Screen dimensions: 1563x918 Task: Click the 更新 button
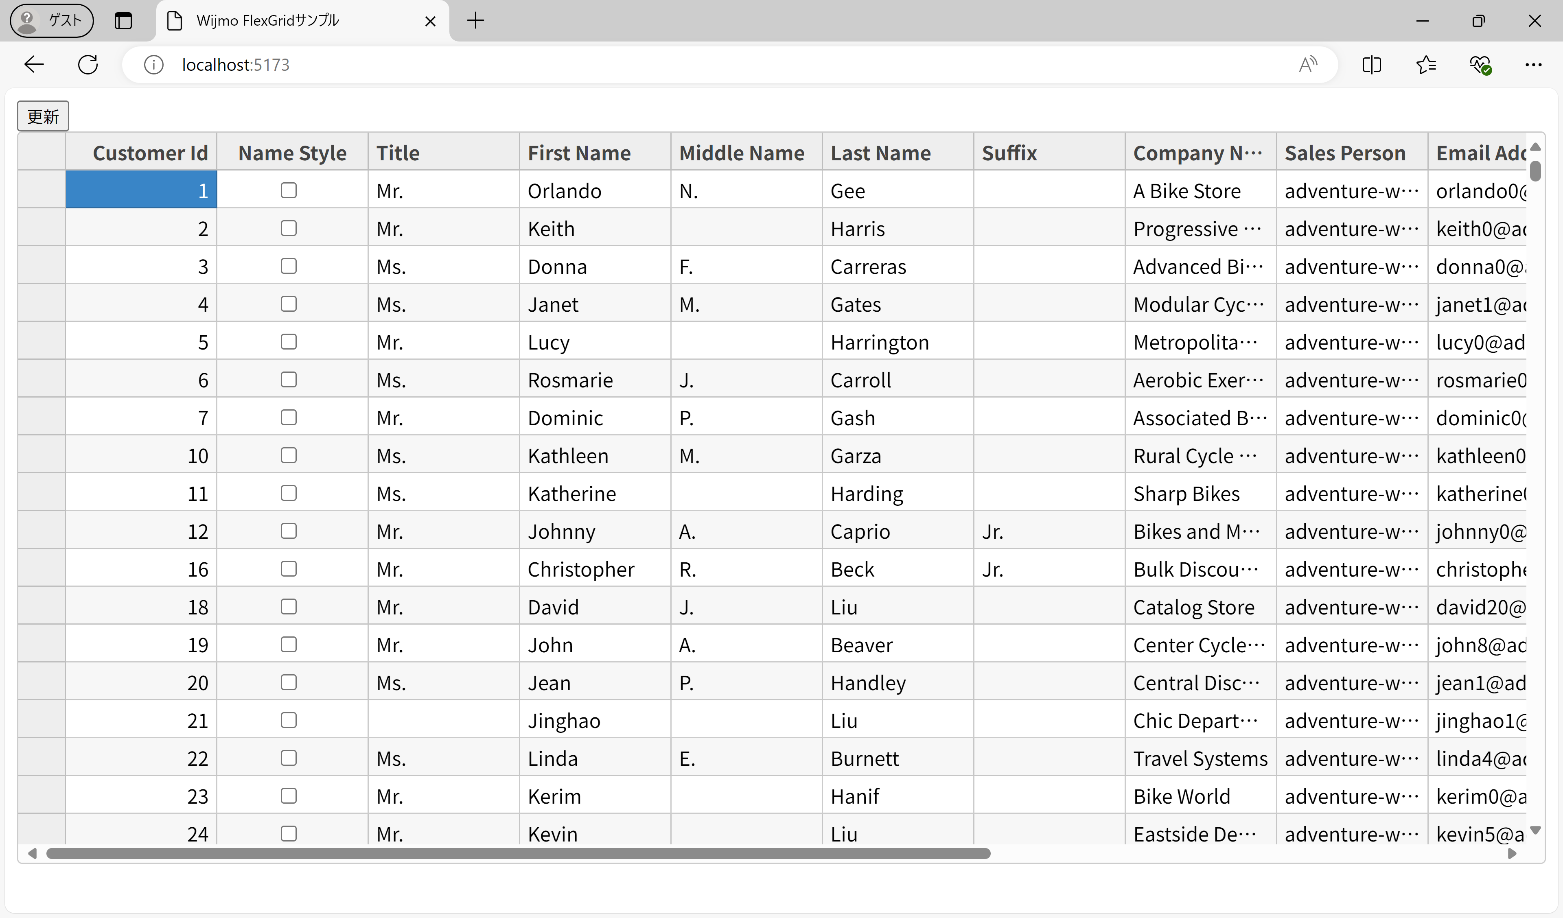click(x=43, y=116)
